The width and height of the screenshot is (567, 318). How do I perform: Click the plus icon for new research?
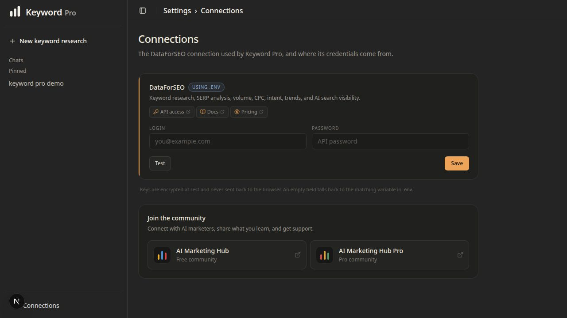12,41
